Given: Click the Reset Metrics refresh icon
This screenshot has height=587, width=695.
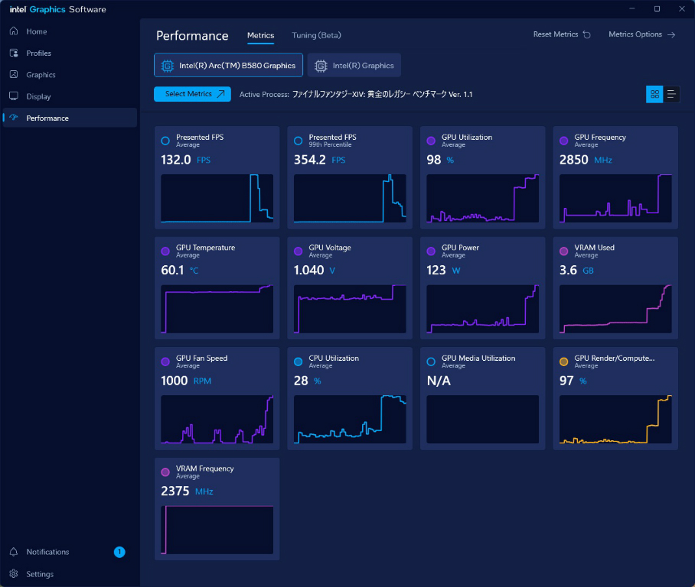Looking at the screenshot, I should tap(586, 35).
